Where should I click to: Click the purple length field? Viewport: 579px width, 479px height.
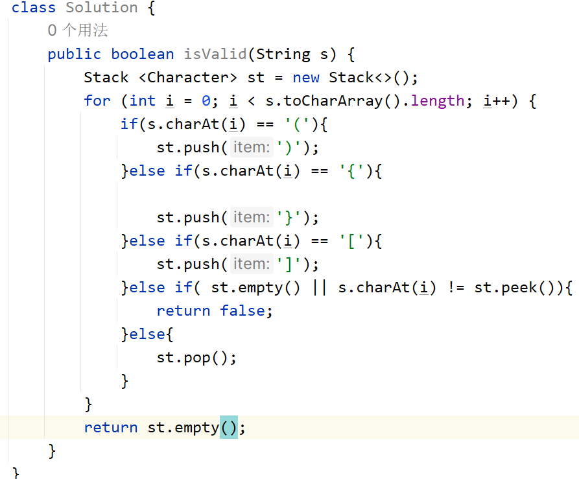pos(438,101)
